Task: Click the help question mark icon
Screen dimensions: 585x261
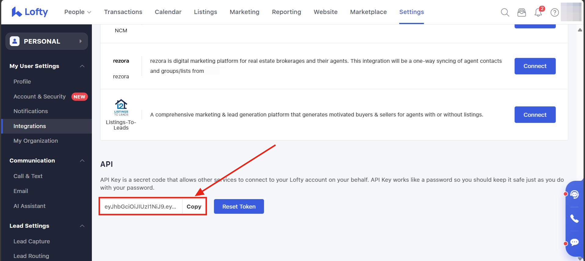Action: coord(554,13)
